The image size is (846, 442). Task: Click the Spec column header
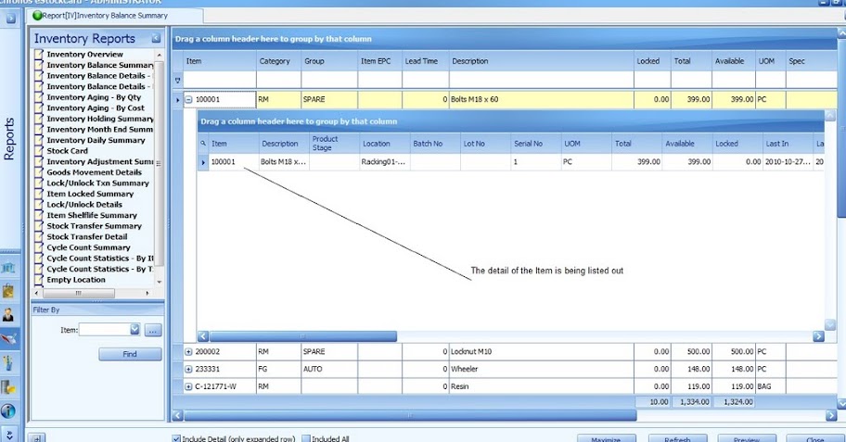[x=811, y=61]
